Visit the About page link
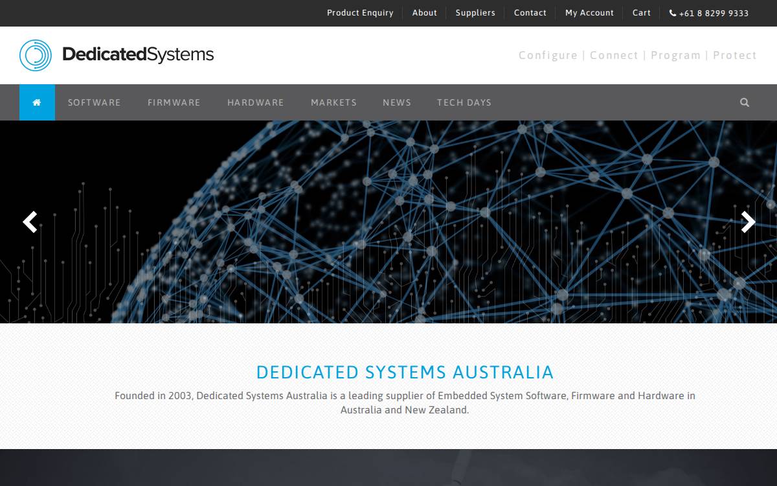Viewport: 777px width, 486px height. click(x=425, y=13)
